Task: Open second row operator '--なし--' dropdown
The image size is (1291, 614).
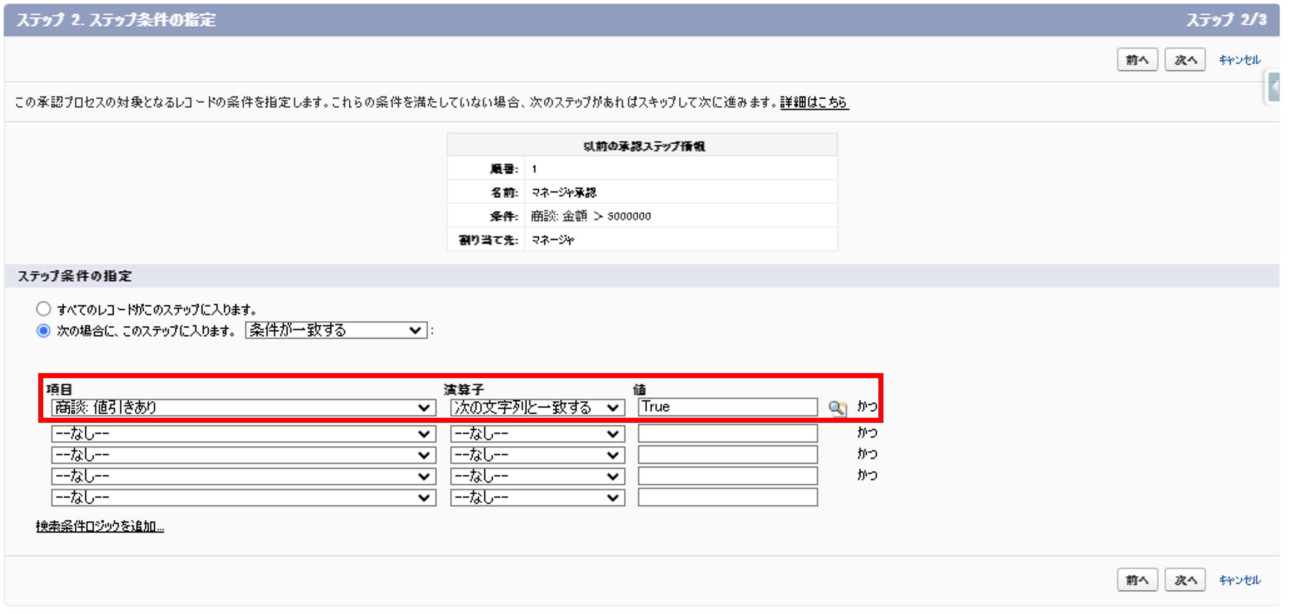Action: pos(537,434)
